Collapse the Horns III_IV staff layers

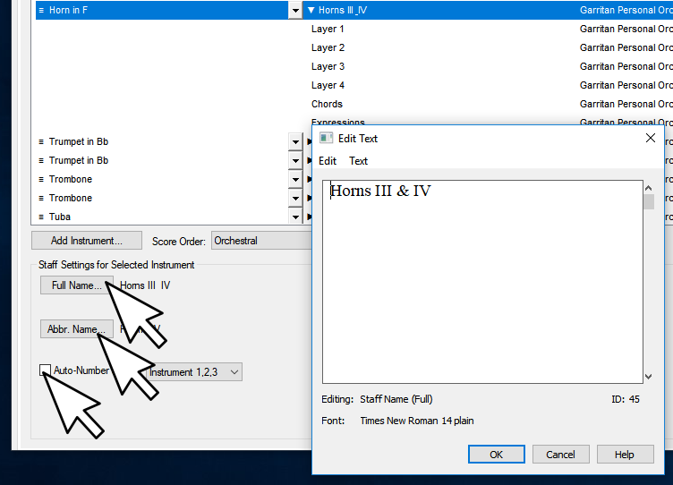311,10
